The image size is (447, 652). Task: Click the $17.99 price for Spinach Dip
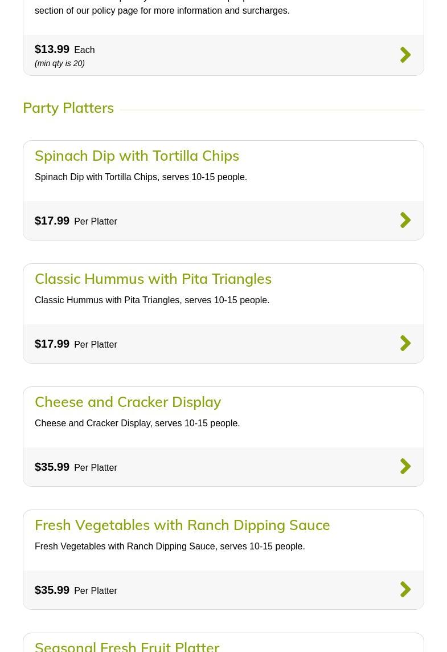coord(52,221)
